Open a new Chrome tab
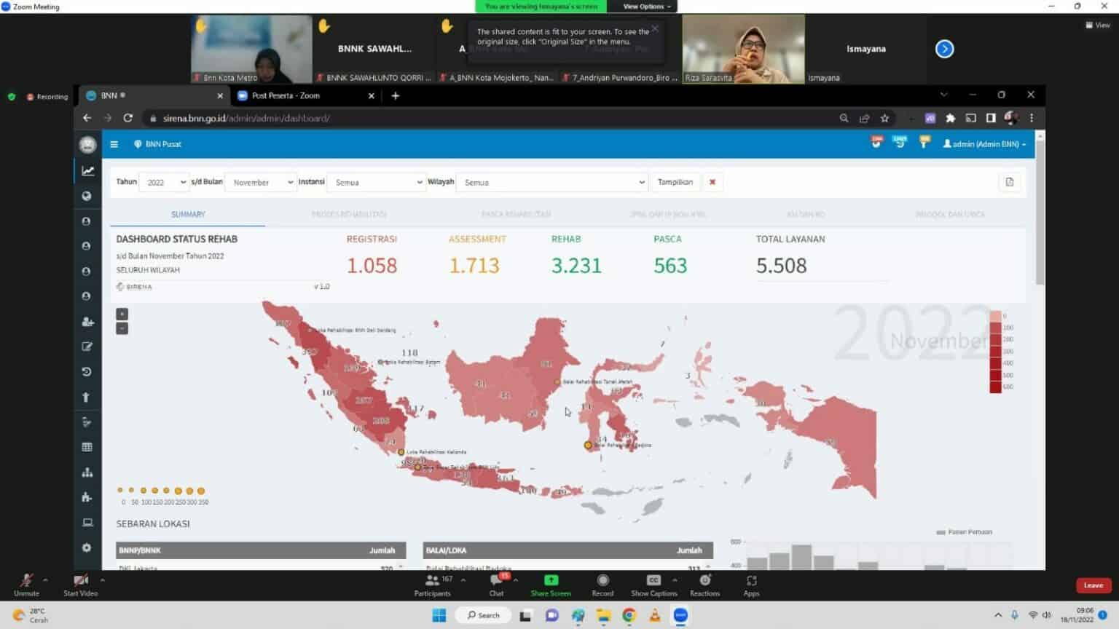 pyautogui.click(x=396, y=95)
